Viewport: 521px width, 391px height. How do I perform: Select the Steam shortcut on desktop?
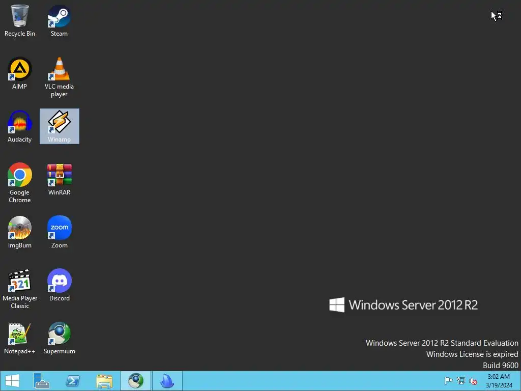point(59,20)
